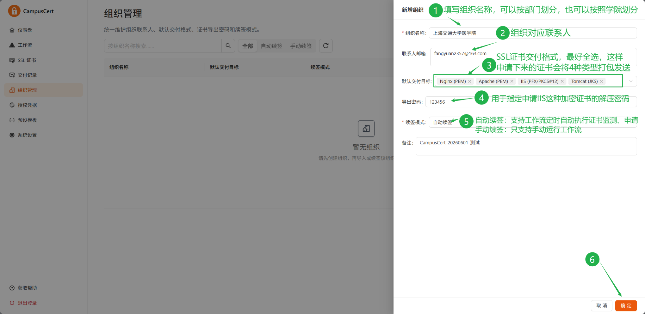Open the 交付记录 delivery records menu item

click(44, 75)
